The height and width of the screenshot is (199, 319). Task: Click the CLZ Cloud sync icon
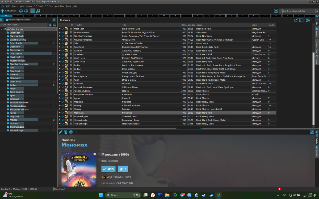tap(21, 11)
